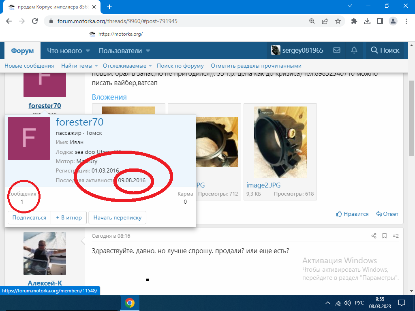Image resolution: width=415 pixels, height=311 pixels.
Task: Start conversation via 'Начать переписку'
Action: 117,217
